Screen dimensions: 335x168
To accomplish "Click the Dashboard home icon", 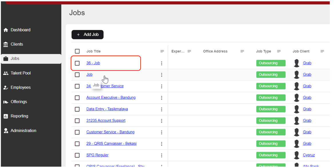I will coord(6,30).
